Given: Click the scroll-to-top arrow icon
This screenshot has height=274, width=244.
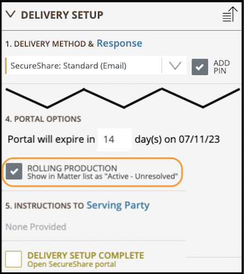Looking at the screenshot, I should (230, 14).
